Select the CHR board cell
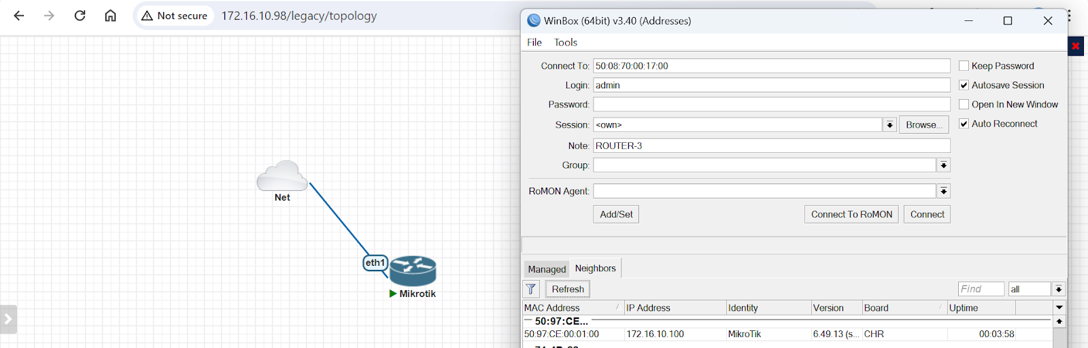 point(904,334)
